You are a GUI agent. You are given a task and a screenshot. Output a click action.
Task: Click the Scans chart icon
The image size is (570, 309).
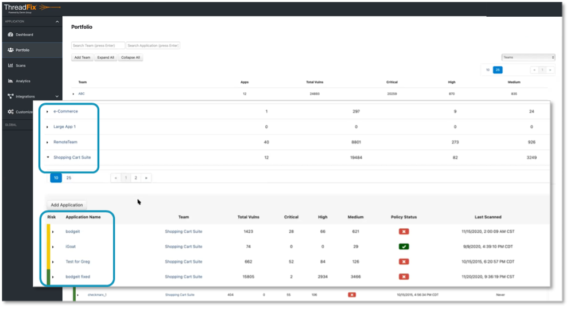point(10,65)
